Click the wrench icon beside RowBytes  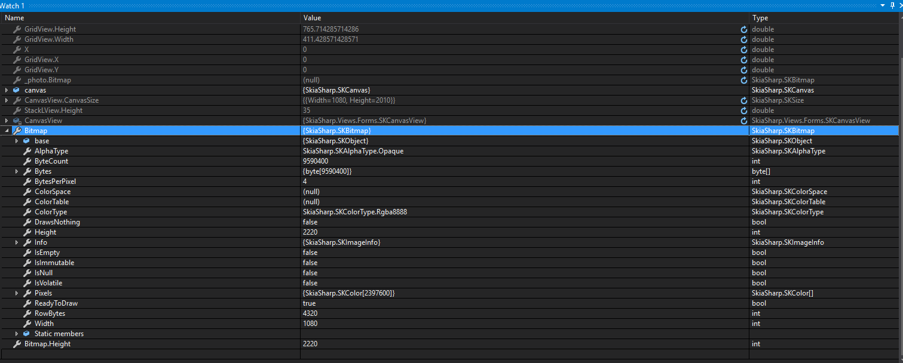[x=27, y=313]
